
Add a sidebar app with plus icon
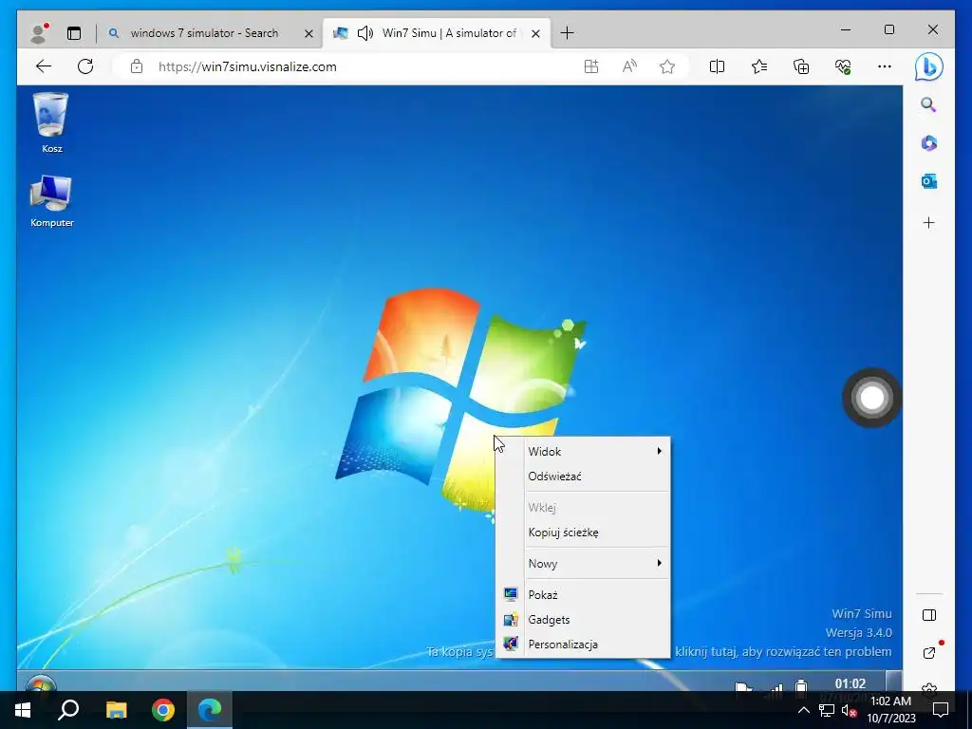tap(928, 222)
